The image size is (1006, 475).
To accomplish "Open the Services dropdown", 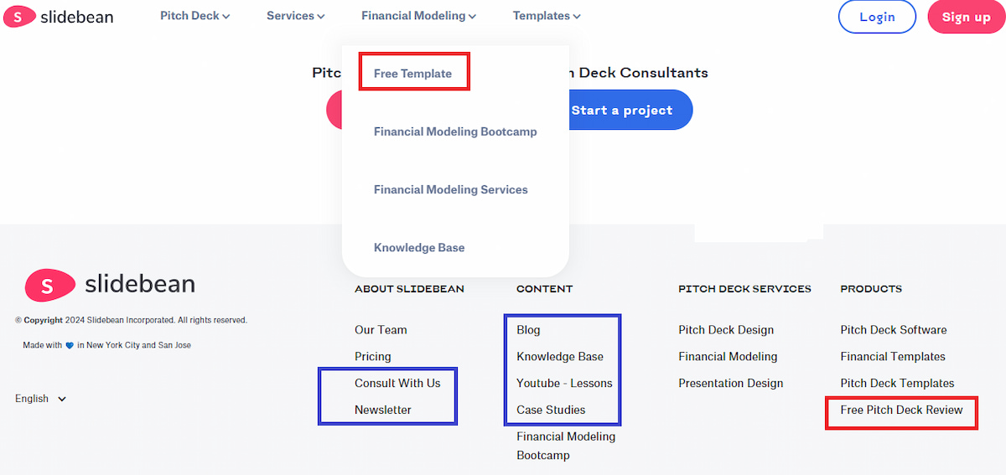I will pos(295,16).
